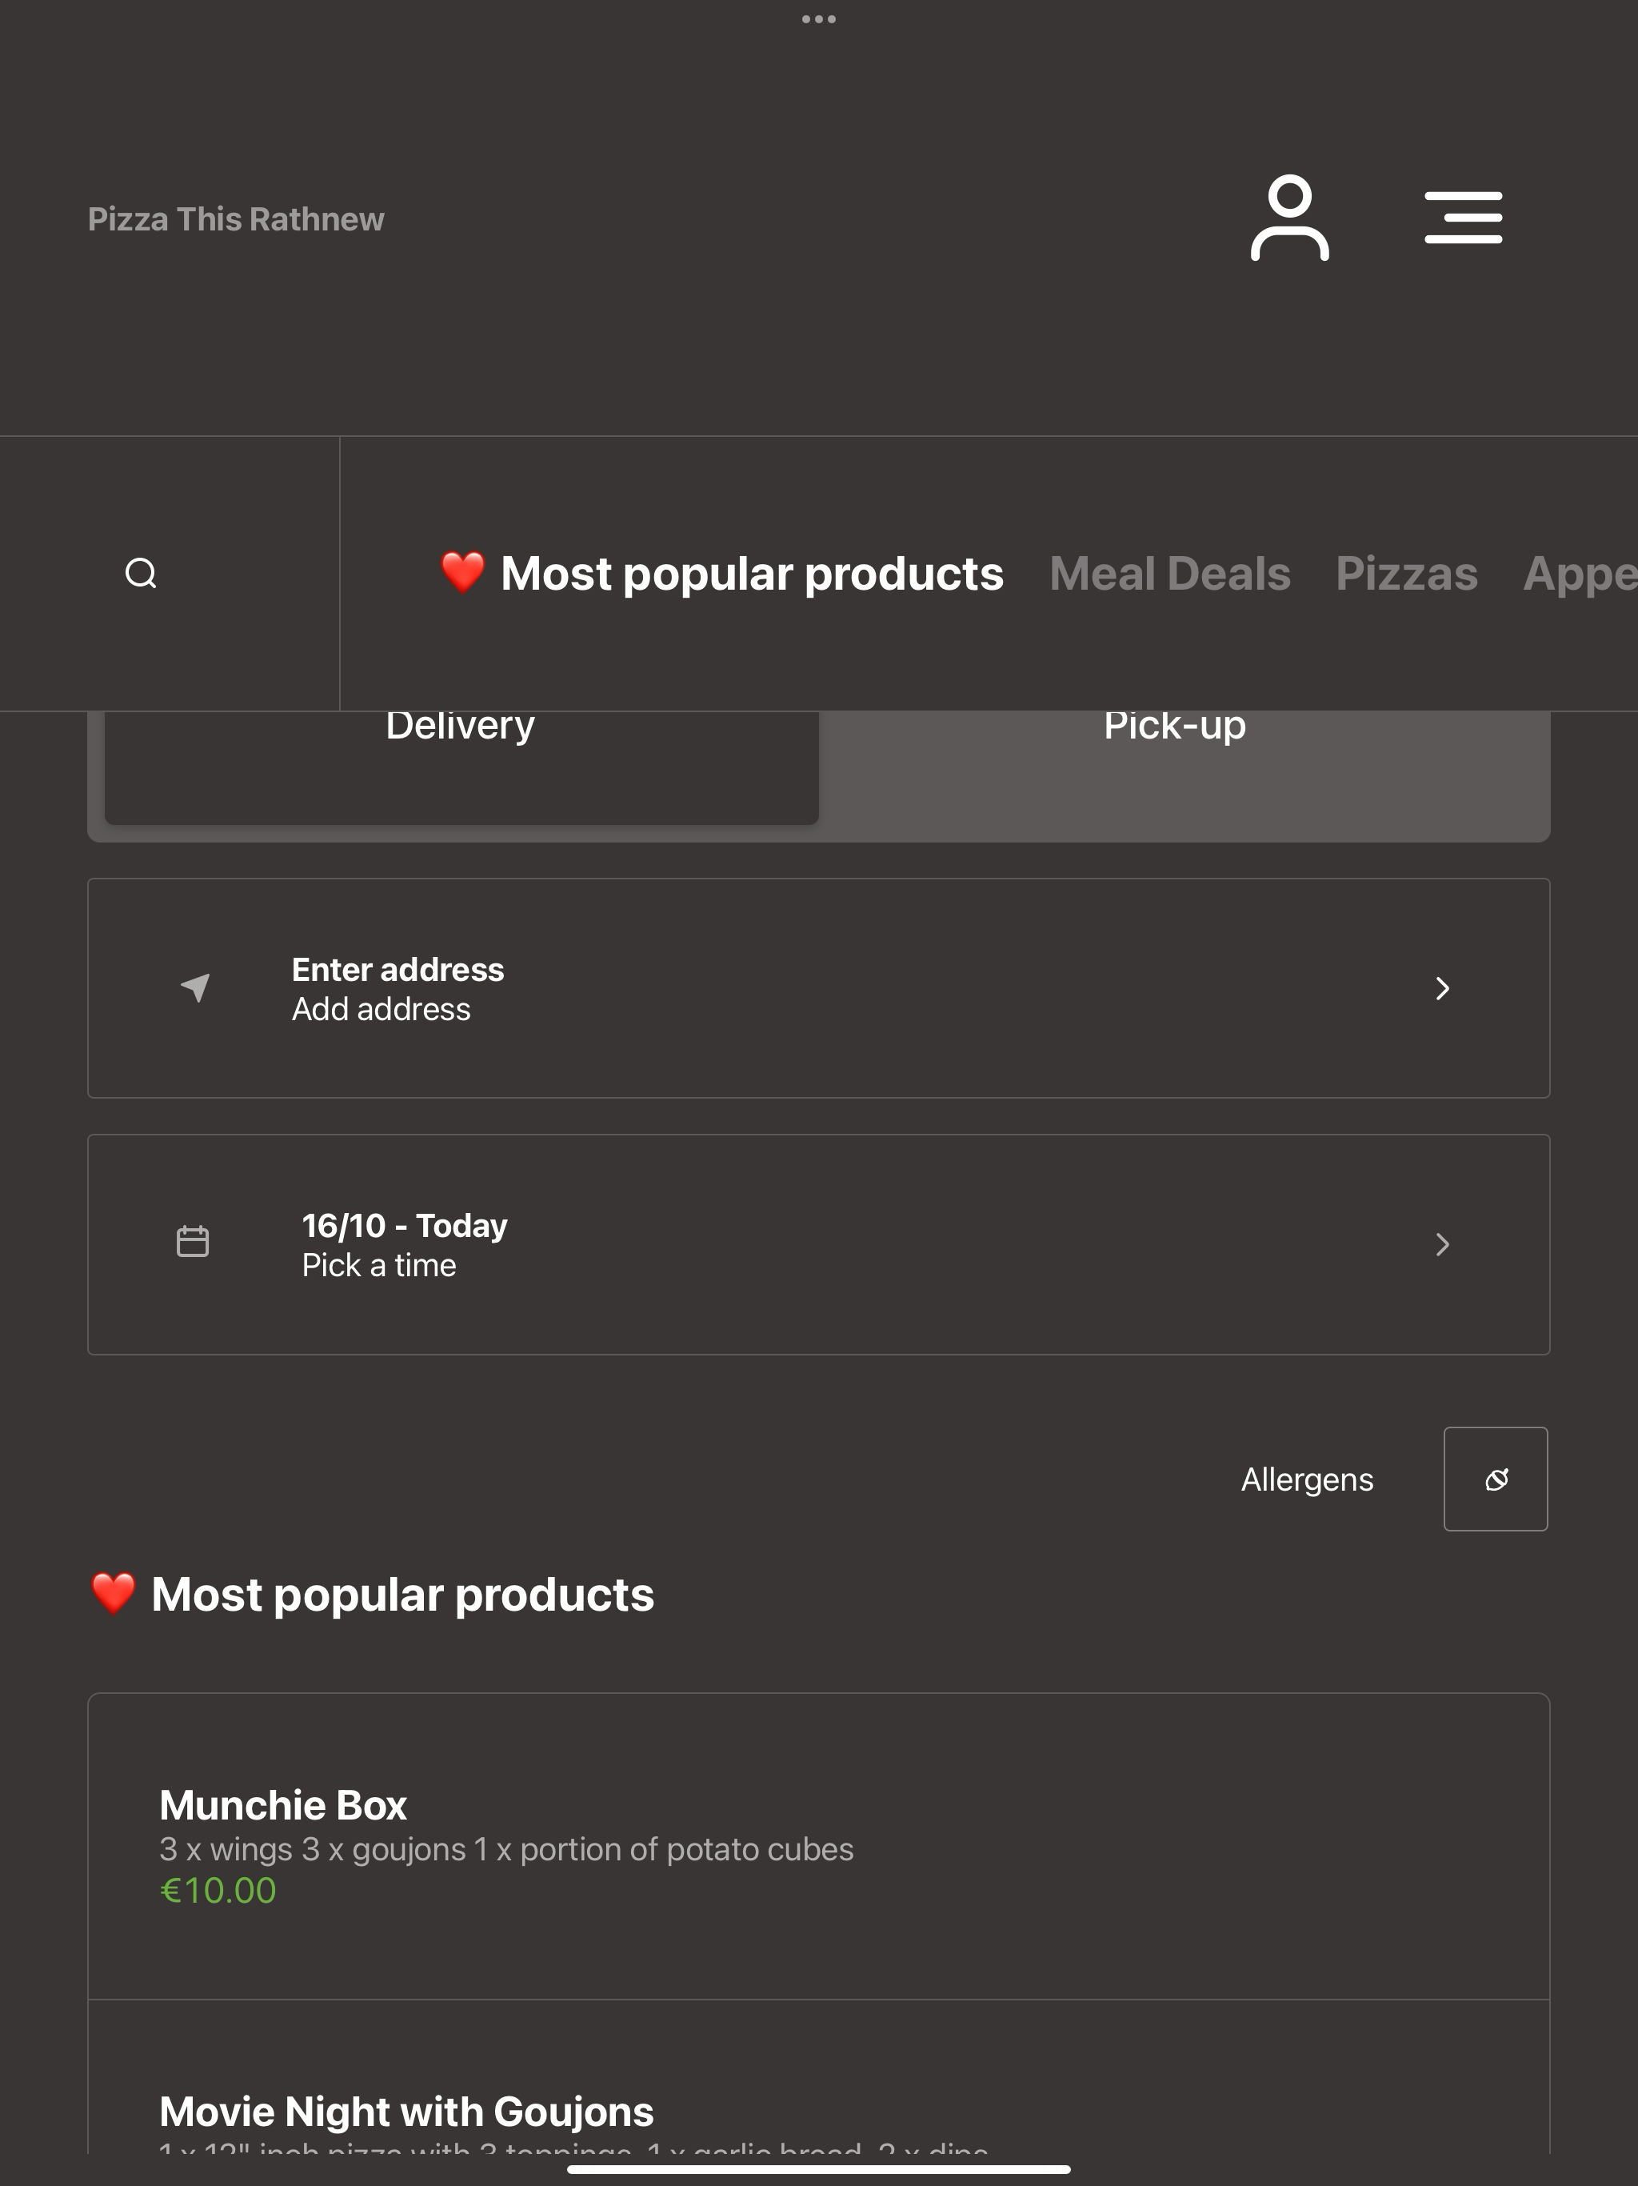Screen dimensions: 1638x2186
Task: Click the Munchie Box description of wings and goujons
Action: pos(507,1849)
